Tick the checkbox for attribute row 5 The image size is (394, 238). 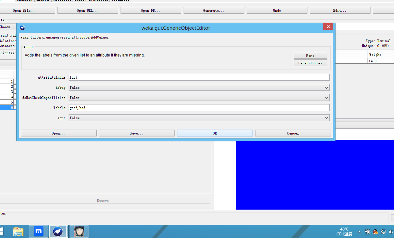(15, 102)
